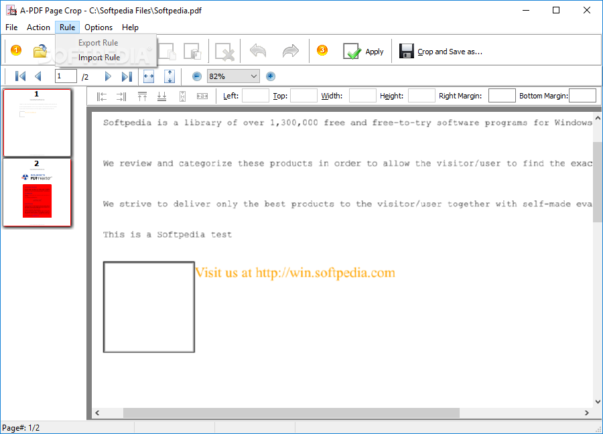This screenshot has width=603, height=434.
Task: Click the vertical scrollbar thumb
Action: coord(597,182)
